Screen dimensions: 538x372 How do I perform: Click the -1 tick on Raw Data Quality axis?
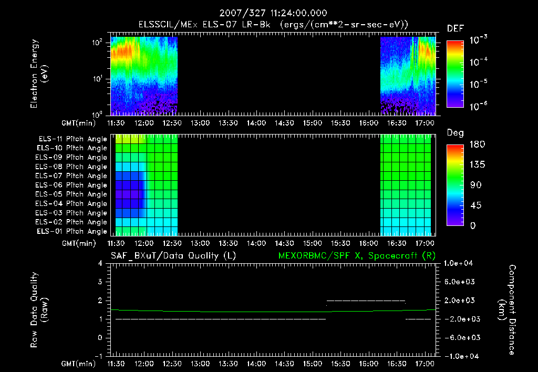click(x=98, y=356)
